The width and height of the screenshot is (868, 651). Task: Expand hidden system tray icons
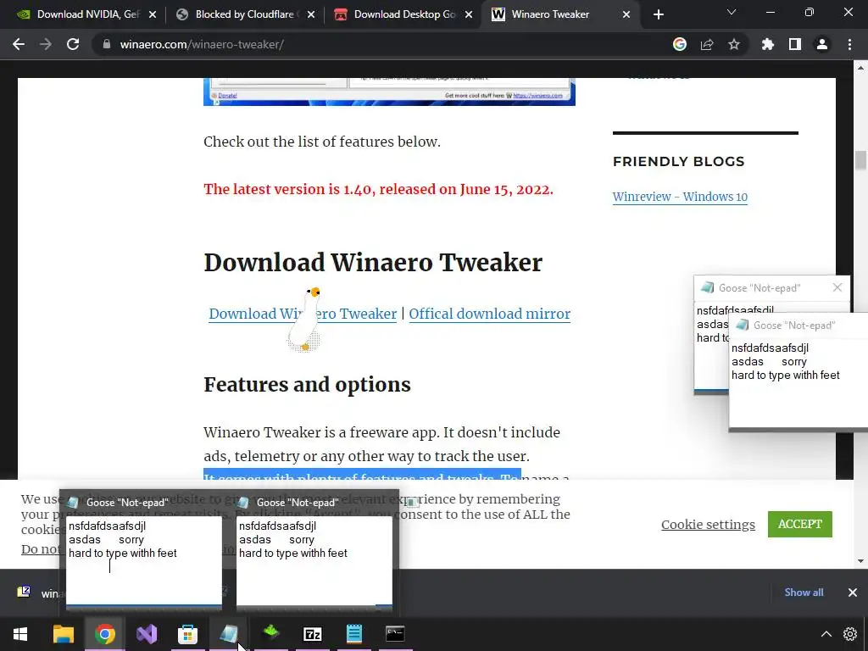point(826,634)
